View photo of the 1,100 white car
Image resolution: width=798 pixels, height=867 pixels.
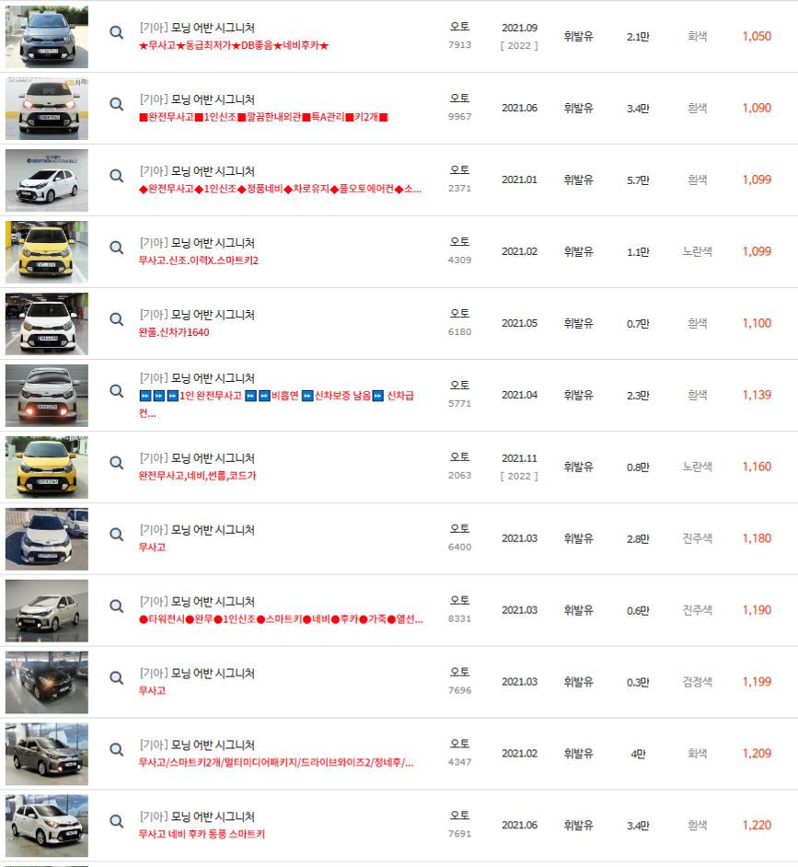tap(46, 323)
